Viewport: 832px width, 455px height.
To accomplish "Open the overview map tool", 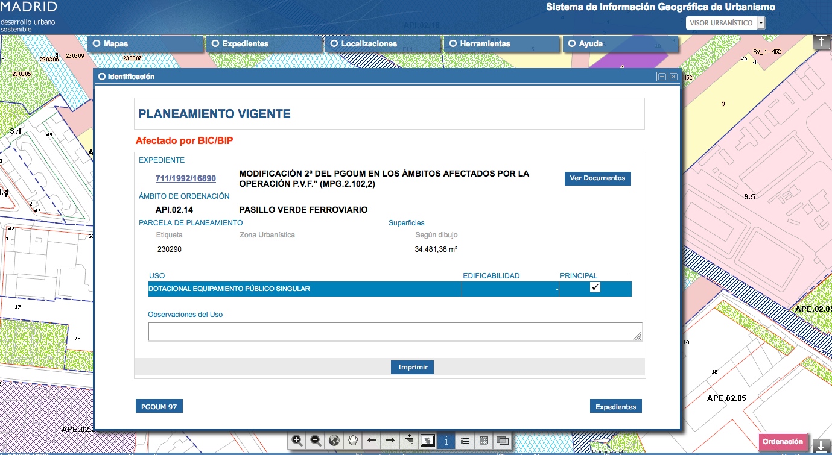I will click(x=428, y=441).
